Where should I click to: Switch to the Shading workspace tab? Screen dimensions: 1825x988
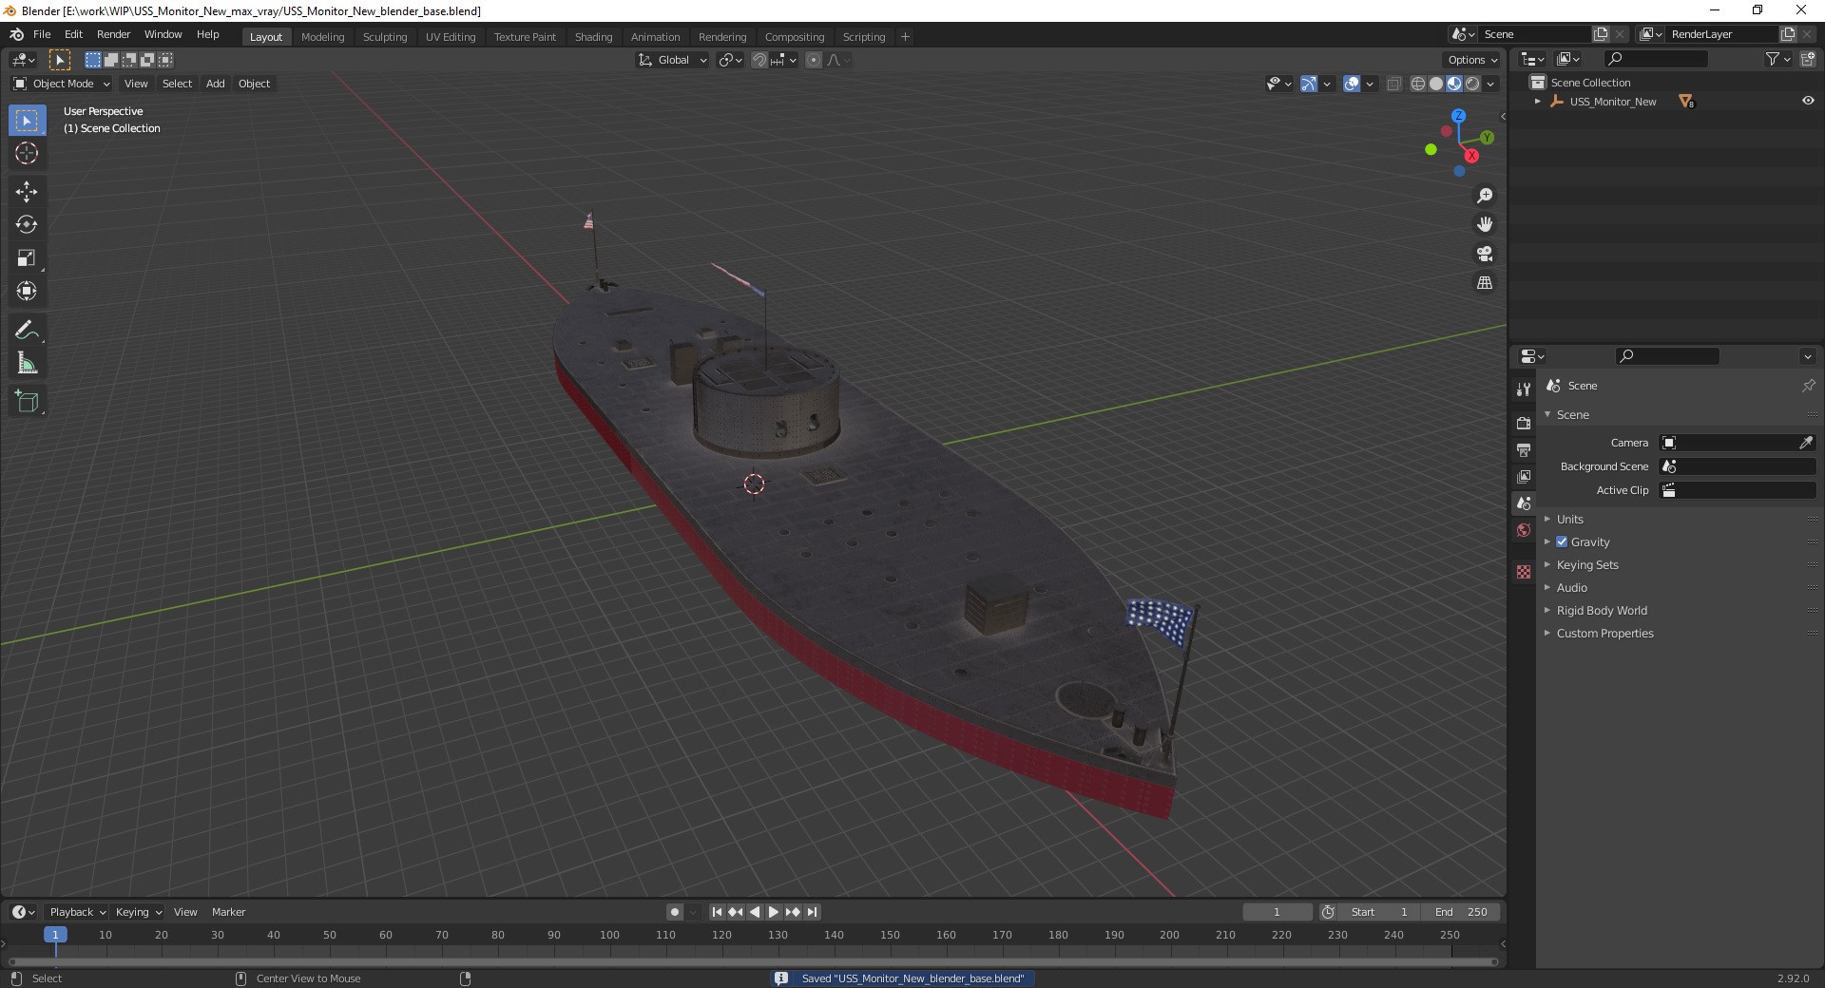click(x=593, y=36)
